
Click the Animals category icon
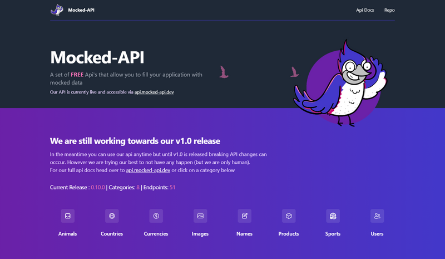[x=67, y=216]
